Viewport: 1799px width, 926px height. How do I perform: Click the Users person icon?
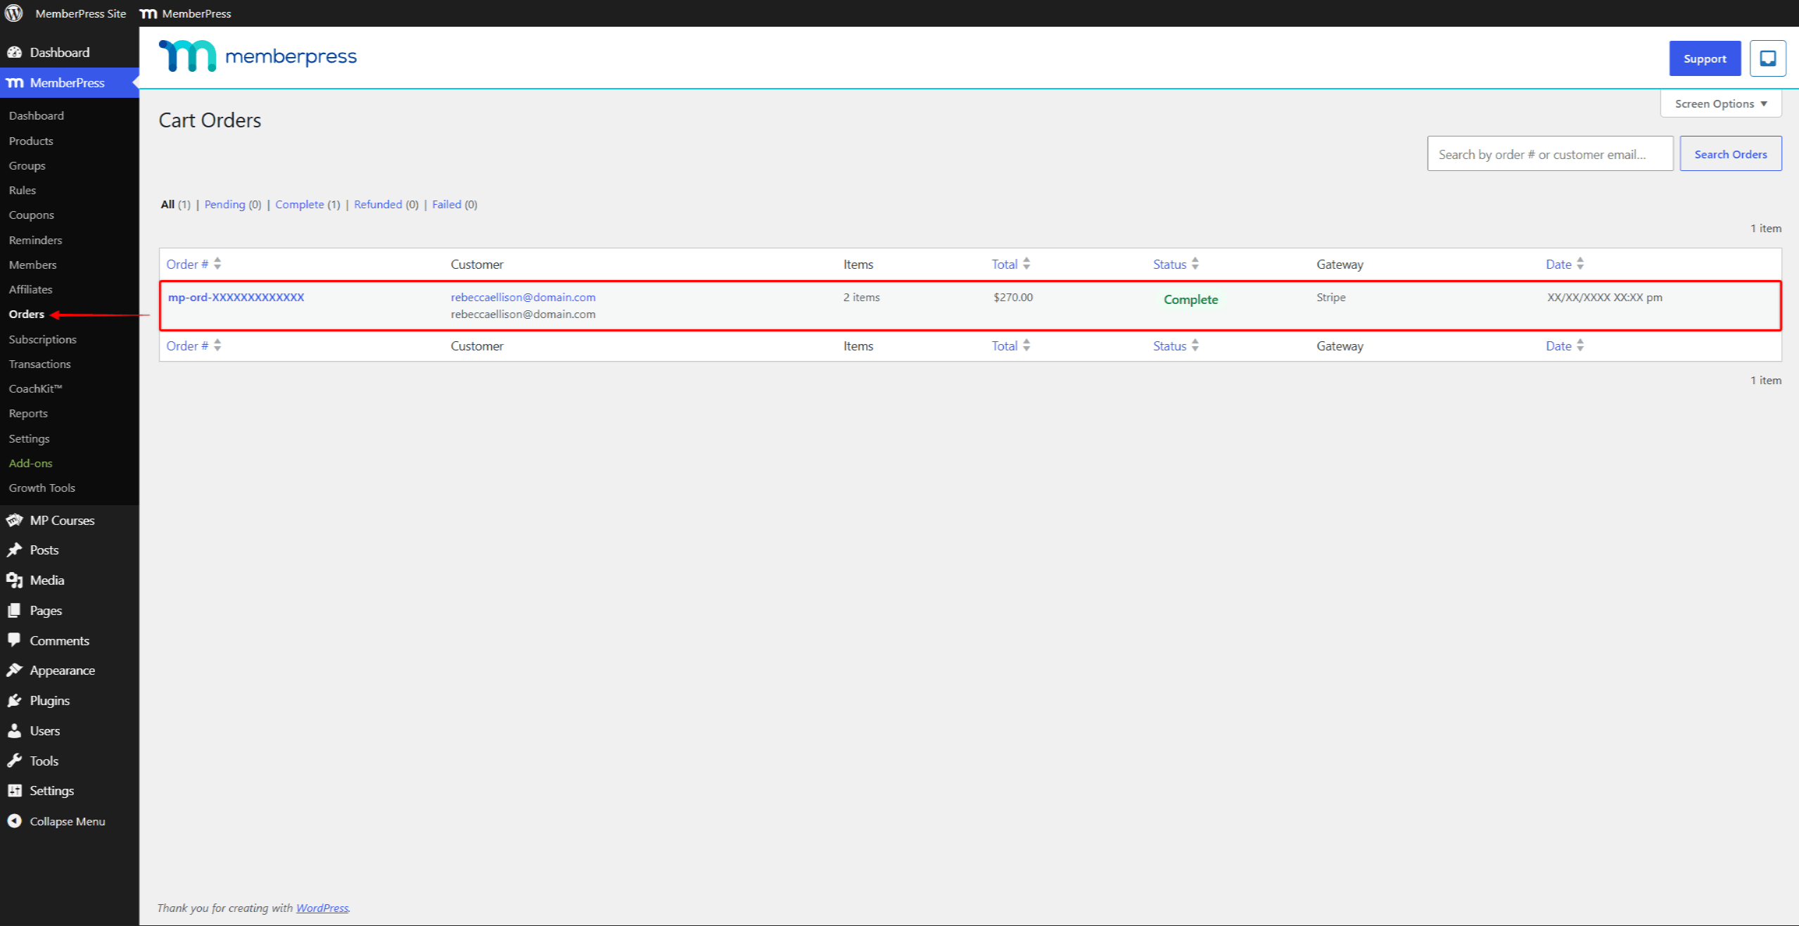click(14, 730)
